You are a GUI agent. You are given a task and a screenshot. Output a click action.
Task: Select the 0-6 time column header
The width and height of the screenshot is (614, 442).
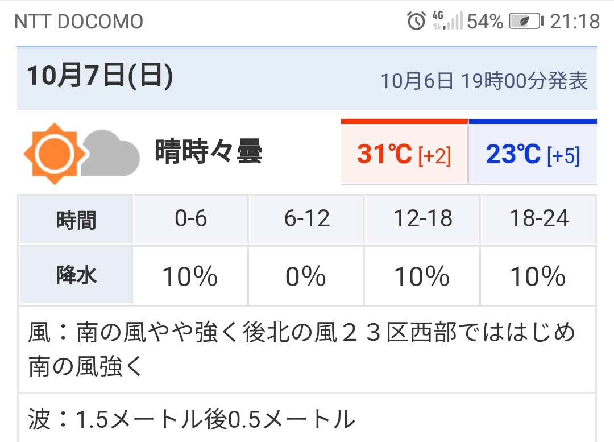pos(190,219)
